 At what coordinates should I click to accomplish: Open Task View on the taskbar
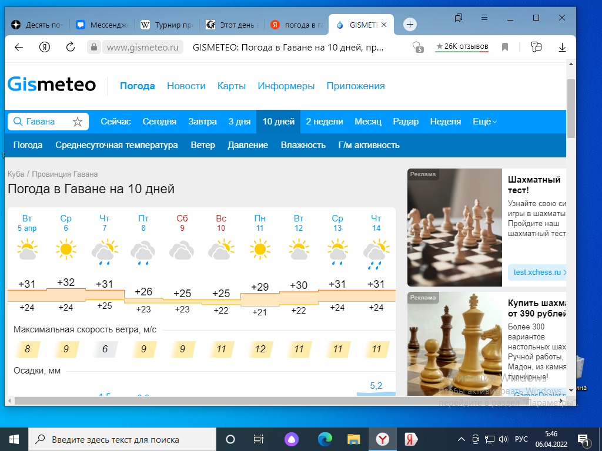coord(259,439)
